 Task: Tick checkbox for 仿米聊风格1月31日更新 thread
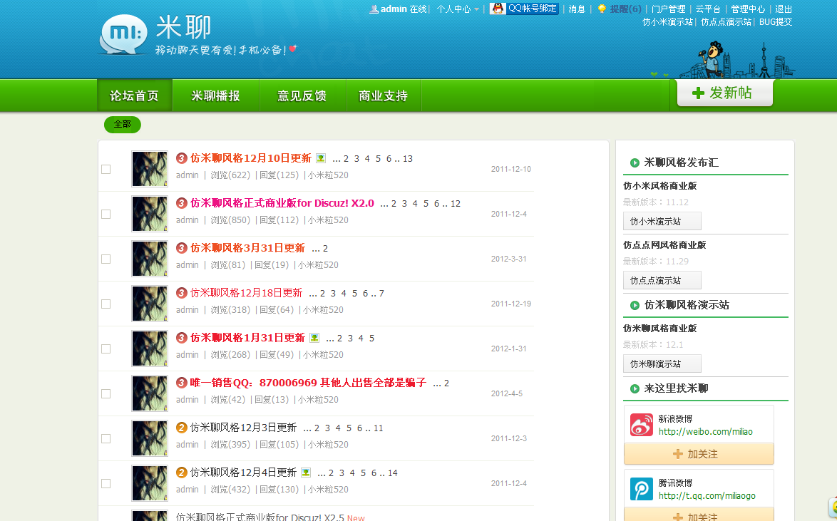coord(106,349)
